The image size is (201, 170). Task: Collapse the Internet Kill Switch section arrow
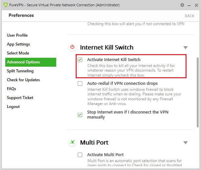click(186, 48)
